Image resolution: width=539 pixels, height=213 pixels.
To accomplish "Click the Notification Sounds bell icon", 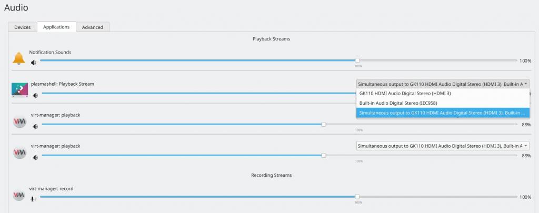I will click(19, 58).
